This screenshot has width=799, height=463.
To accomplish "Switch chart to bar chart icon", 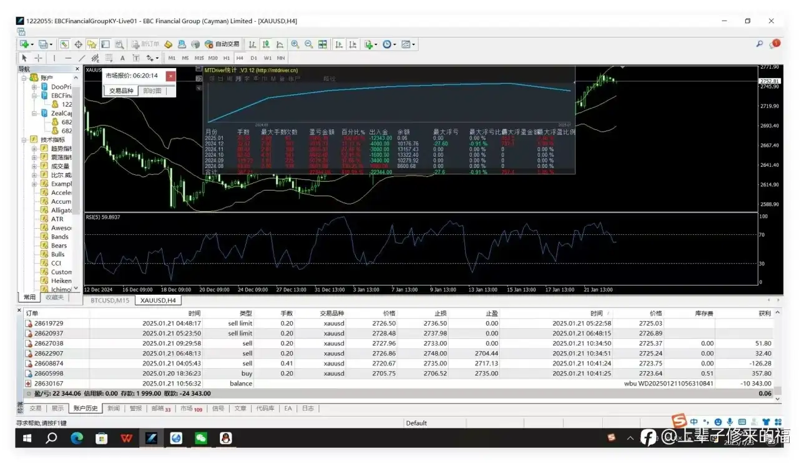I will 252,44.
